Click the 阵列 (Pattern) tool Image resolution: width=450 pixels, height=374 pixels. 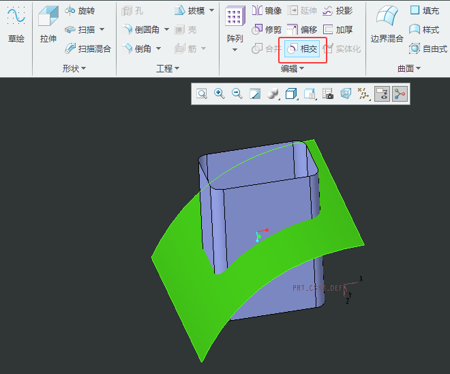235,25
